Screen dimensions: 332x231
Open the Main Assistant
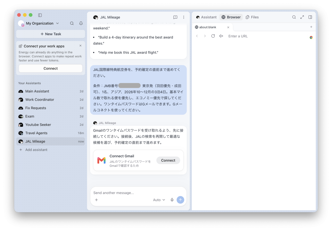coord(51,91)
